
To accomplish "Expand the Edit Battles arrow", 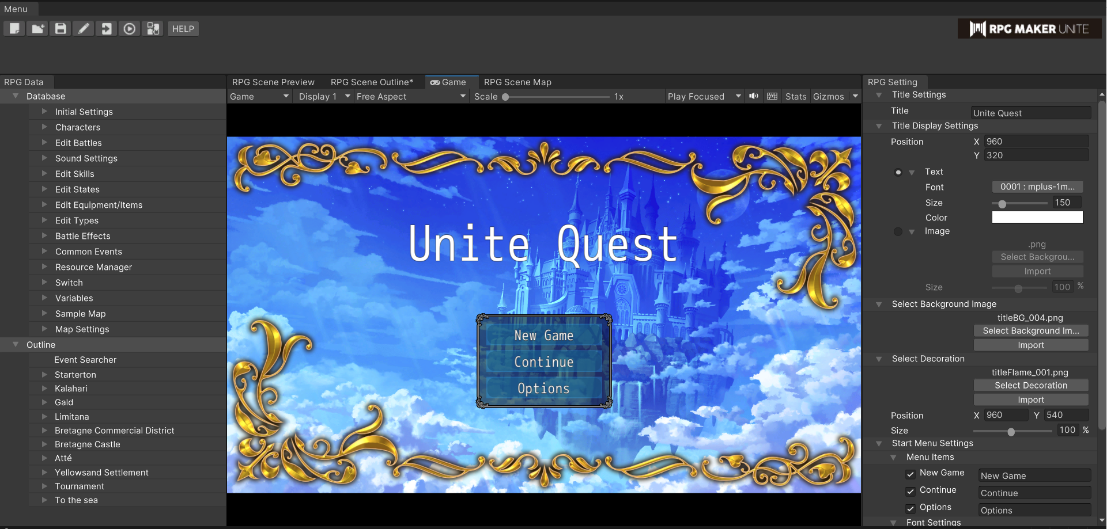I will click(44, 143).
